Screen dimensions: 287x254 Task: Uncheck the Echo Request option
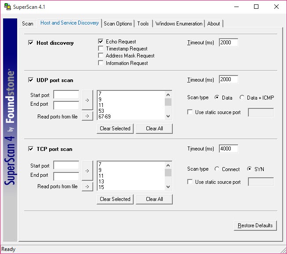[101, 41]
